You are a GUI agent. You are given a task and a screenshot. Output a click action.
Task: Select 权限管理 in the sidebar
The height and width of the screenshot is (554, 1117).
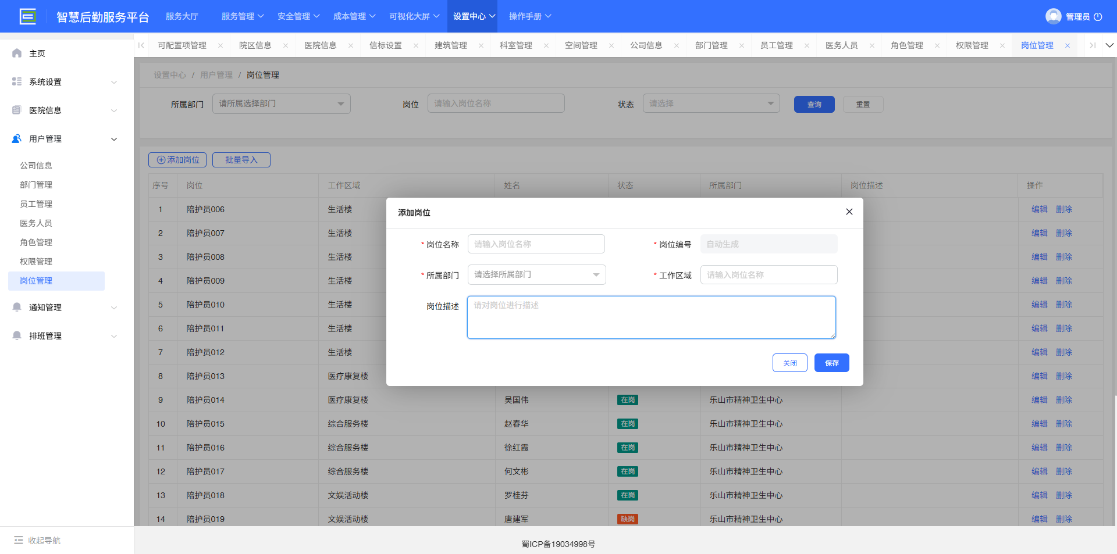click(x=36, y=262)
